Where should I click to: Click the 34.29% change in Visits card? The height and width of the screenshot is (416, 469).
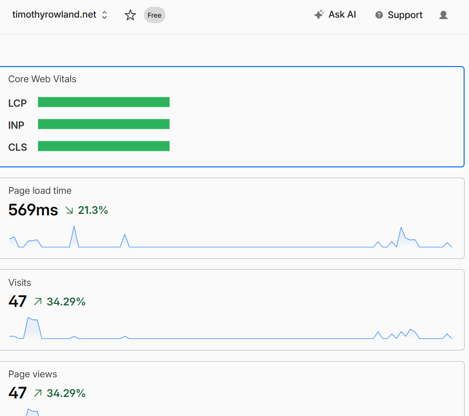tap(66, 302)
